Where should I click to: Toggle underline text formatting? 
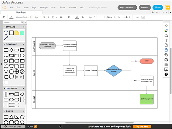click(x=53, y=17)
